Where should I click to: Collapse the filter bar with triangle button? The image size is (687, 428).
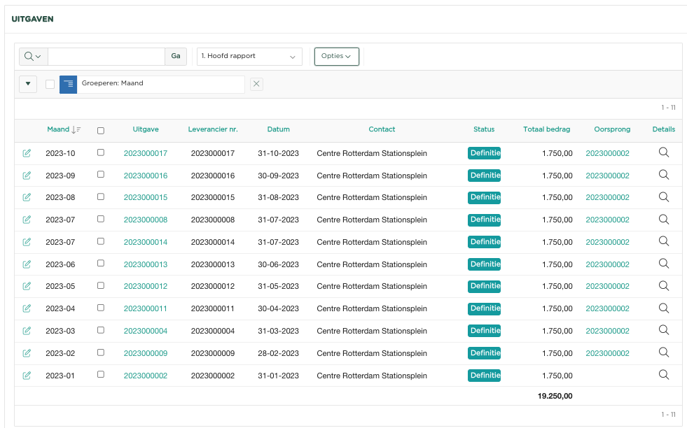click(27, 84)
